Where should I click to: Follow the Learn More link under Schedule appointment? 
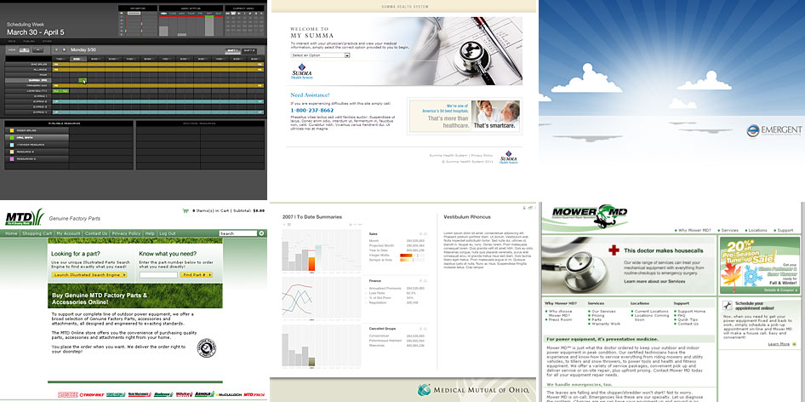coord(779,344)
